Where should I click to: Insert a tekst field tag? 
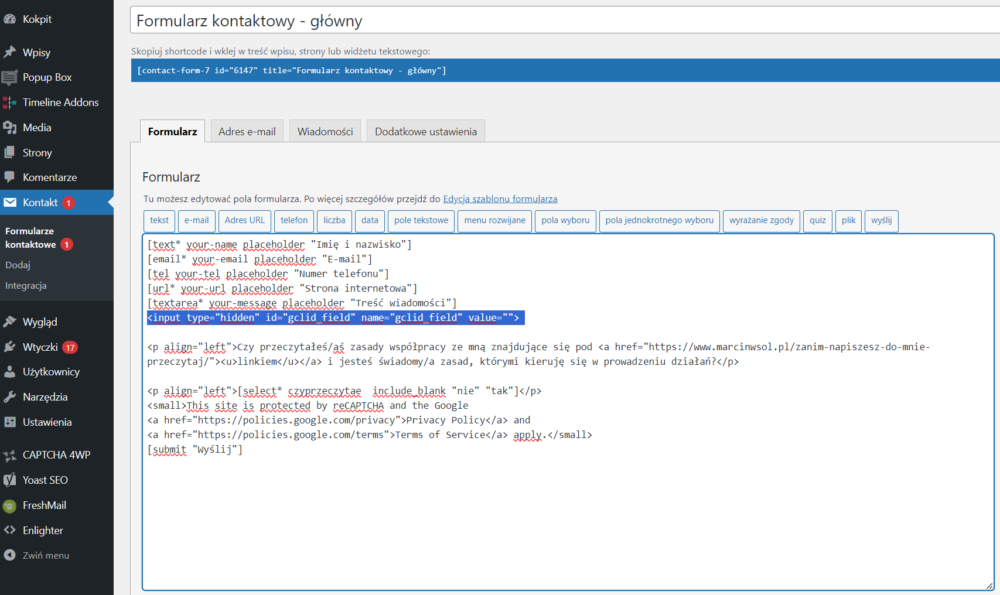coord(159,221)
